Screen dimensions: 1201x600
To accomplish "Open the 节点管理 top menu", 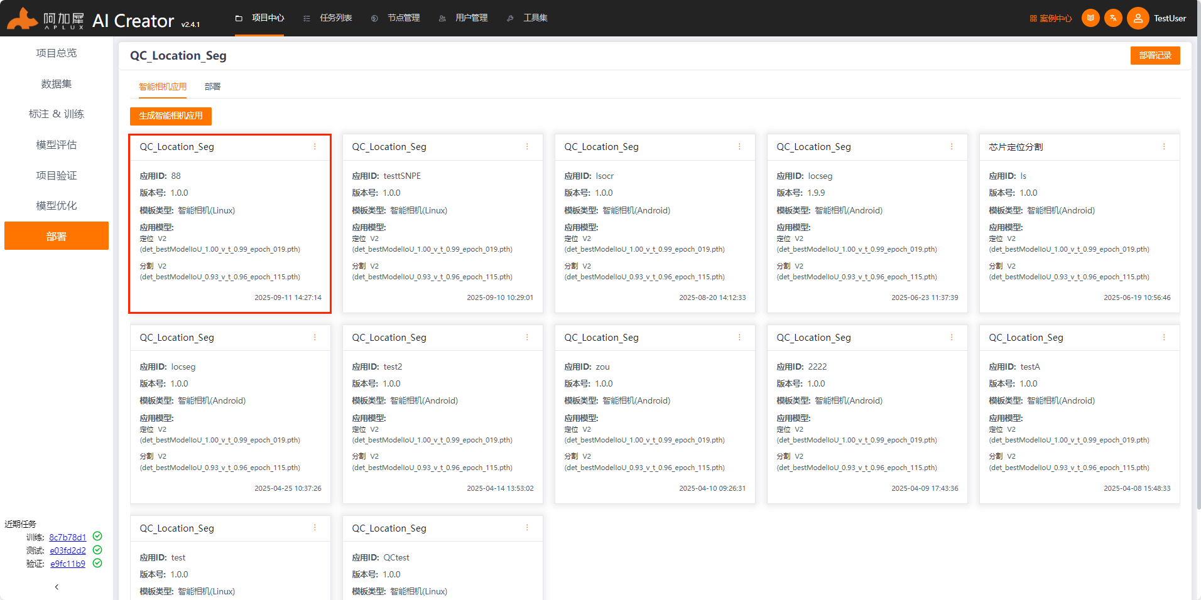I will pos(396,18).
